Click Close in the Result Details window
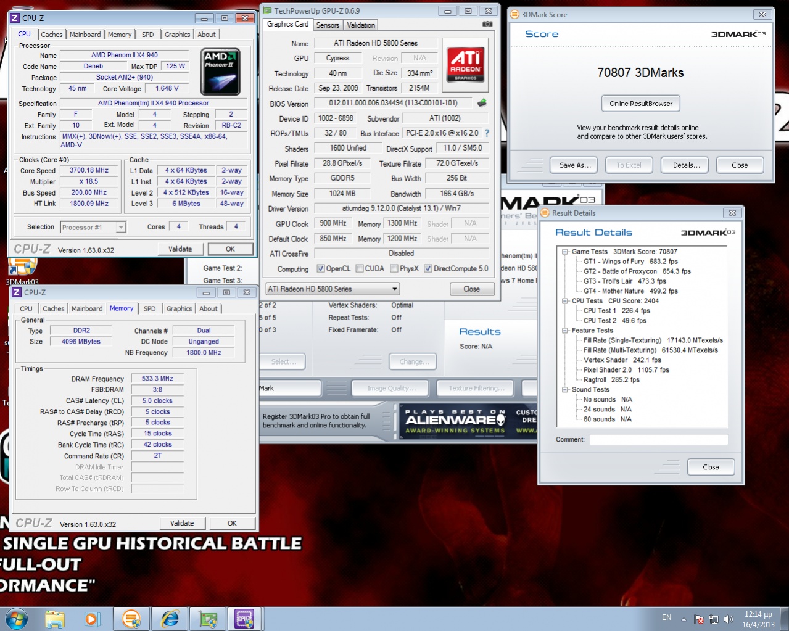789x631 pixels. point(711,467)
